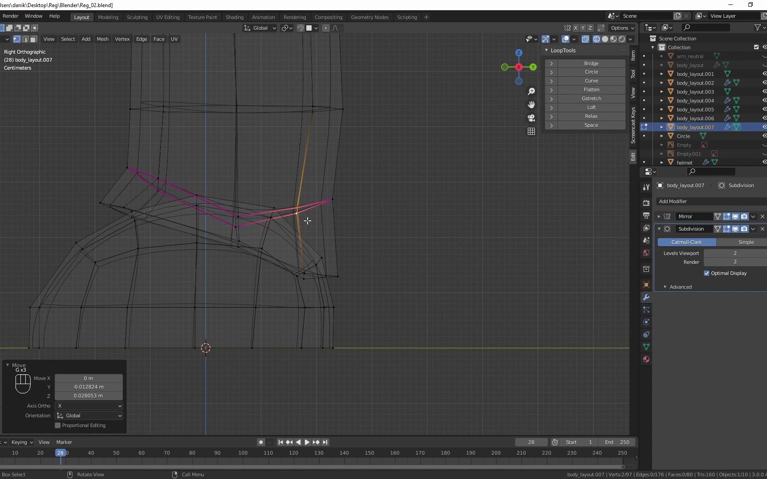Viewport: 767px width, 479px height.
Task: Click the current frame field showing 28
Action: point(531,442)
